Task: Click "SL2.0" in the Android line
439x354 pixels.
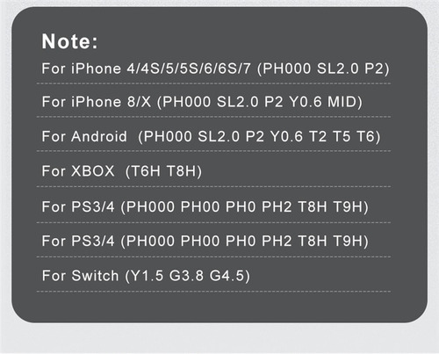Action: pos(219,136)
